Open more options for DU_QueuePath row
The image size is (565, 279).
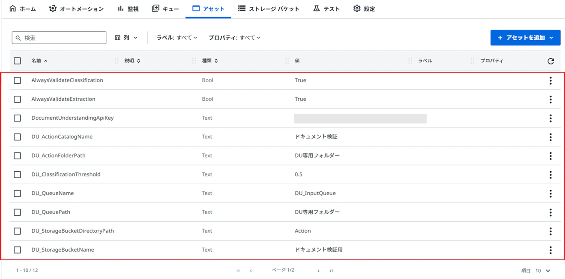coord(550,212)
